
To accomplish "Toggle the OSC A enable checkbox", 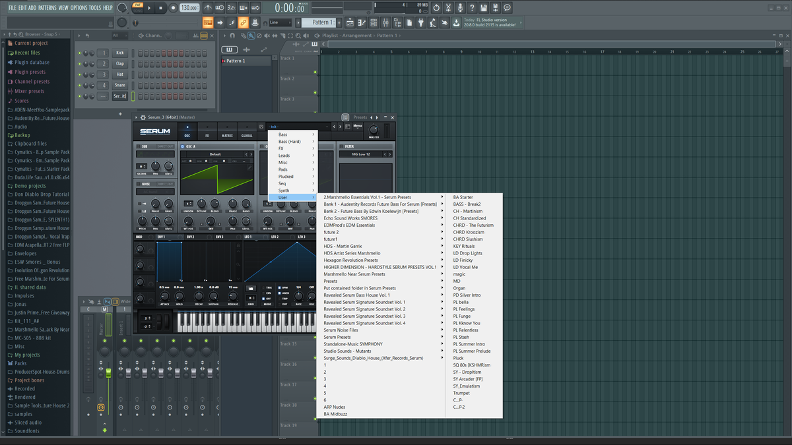I will pyautogui.click(x=182, y=146).
